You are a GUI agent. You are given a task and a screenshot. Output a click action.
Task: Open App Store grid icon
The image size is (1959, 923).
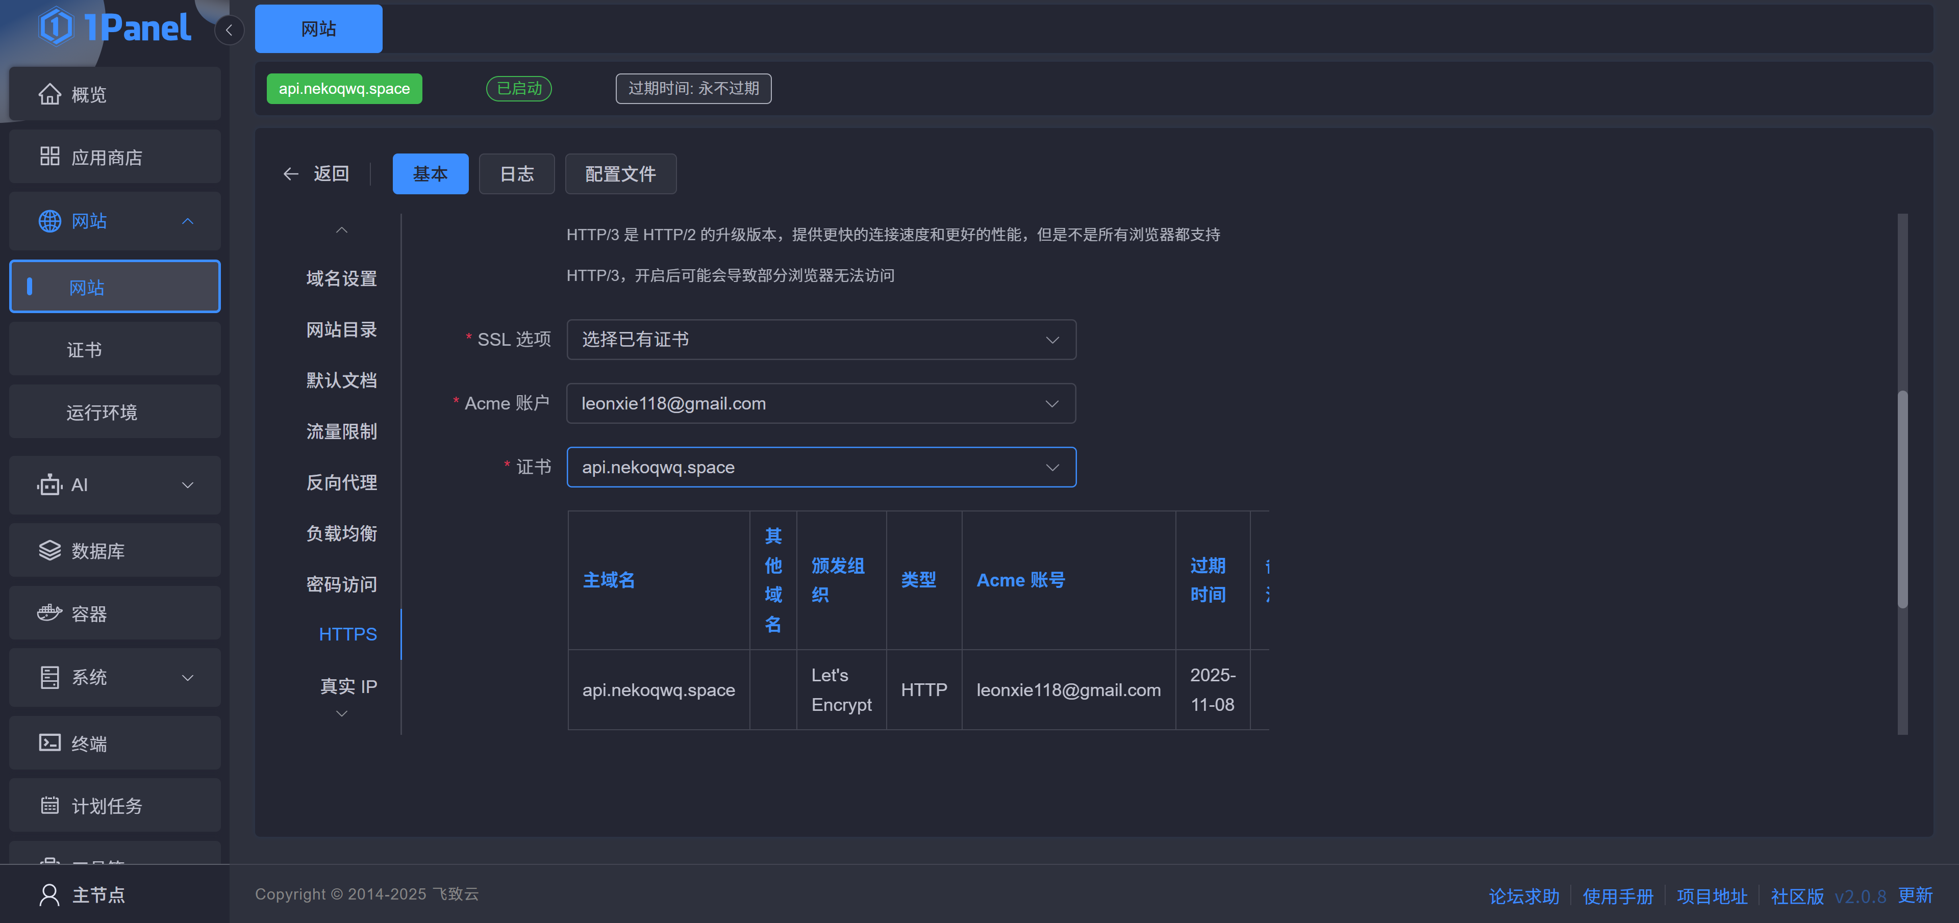49,157
